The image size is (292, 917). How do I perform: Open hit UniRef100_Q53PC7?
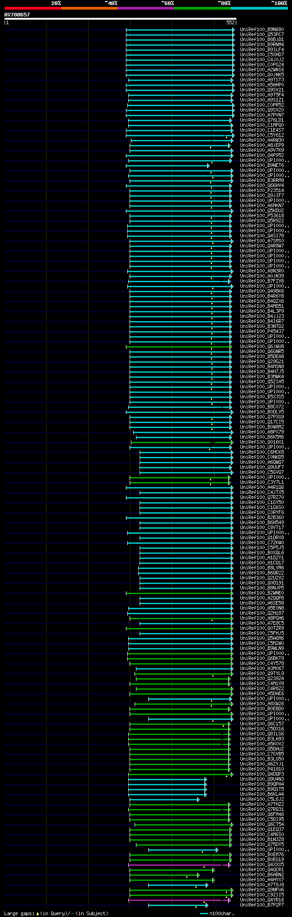click(262, 34)
